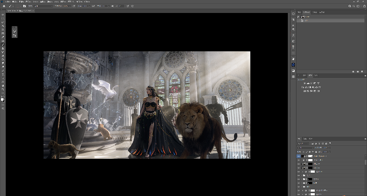
Task: Toggle lock image pixels in Layers panel
Action: click(x=307, y=152)
